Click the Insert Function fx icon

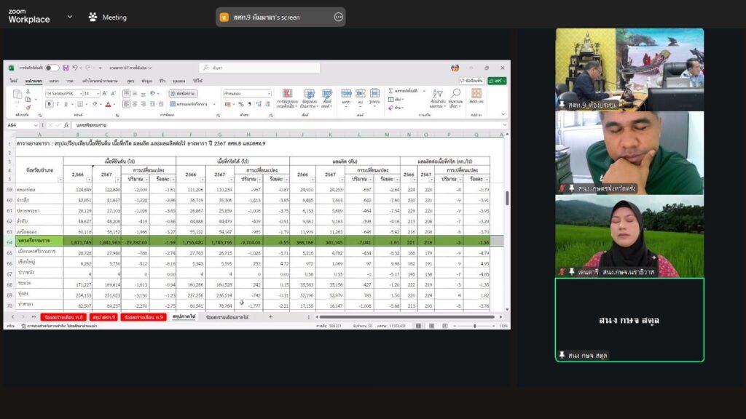pos(66,125)
